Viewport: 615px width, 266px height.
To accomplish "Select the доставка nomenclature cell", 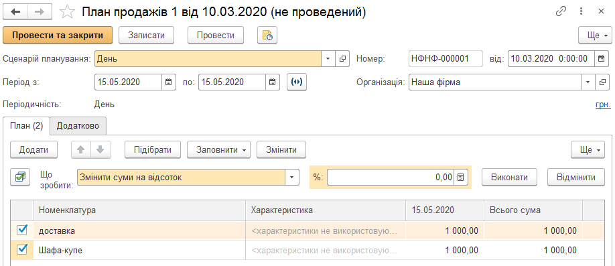I will (x=139, y=230).
